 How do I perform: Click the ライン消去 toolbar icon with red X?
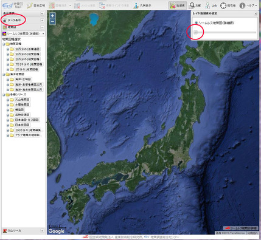point(102,5)
